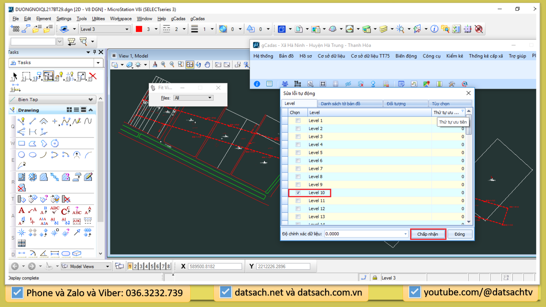
Task: Expand the Files All dropdown
Action: 210,98
